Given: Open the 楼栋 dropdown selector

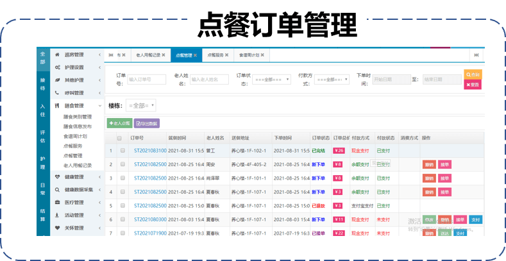Looking at the screenshot, I should pyautogui.click(x=141, y=105).
